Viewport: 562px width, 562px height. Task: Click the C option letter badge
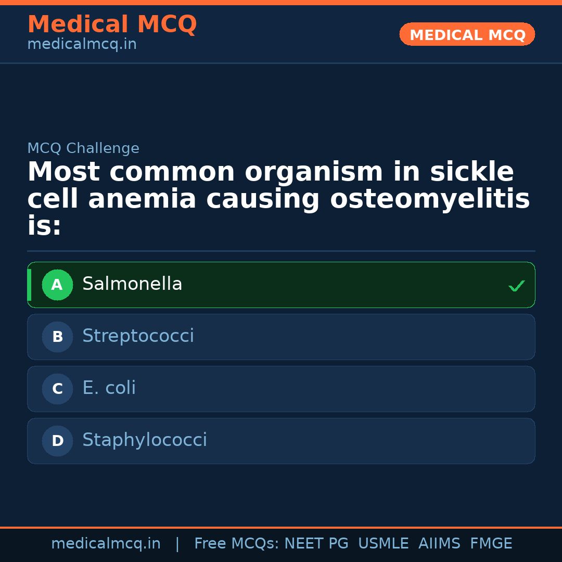[x=57, y=389]
